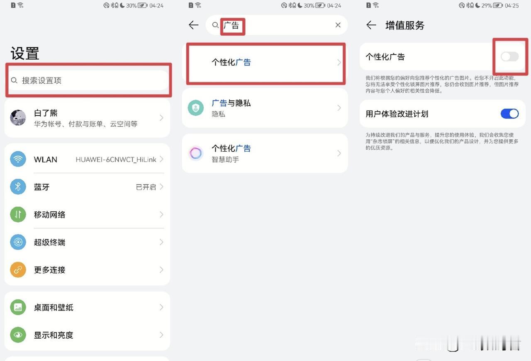Tap the Smart Assistant circular icon
This screenshot has width=531, height=361.
(x=195, y=153)
